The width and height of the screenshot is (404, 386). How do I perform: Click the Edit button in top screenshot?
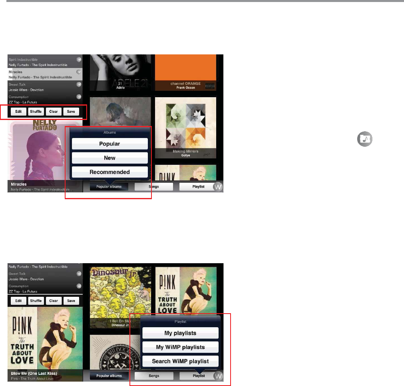tap(18, 111)
